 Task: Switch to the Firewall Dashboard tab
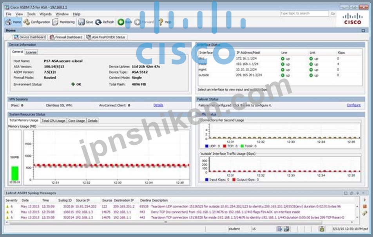(66, 37)
